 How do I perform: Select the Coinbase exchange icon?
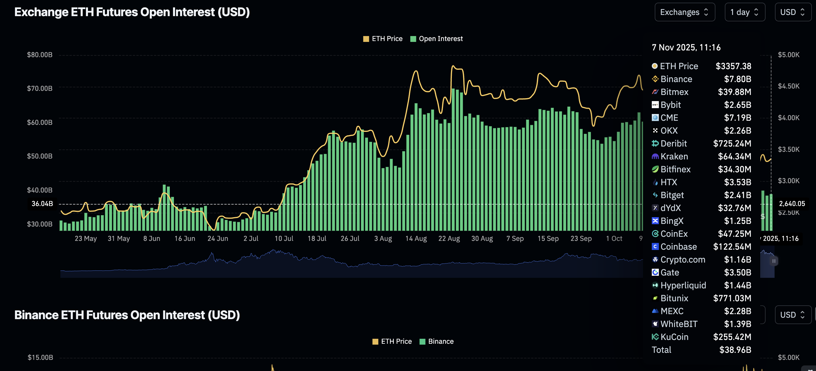point(655,246)
